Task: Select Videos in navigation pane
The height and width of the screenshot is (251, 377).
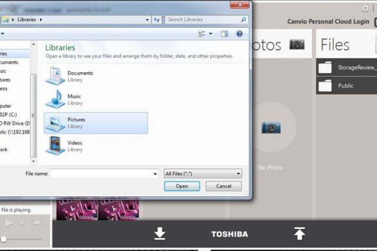Action: point(4,88)
